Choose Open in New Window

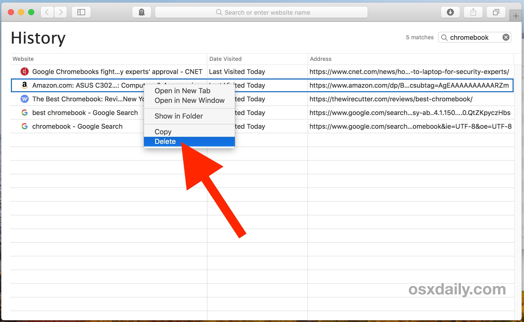[x=189, y=100]
